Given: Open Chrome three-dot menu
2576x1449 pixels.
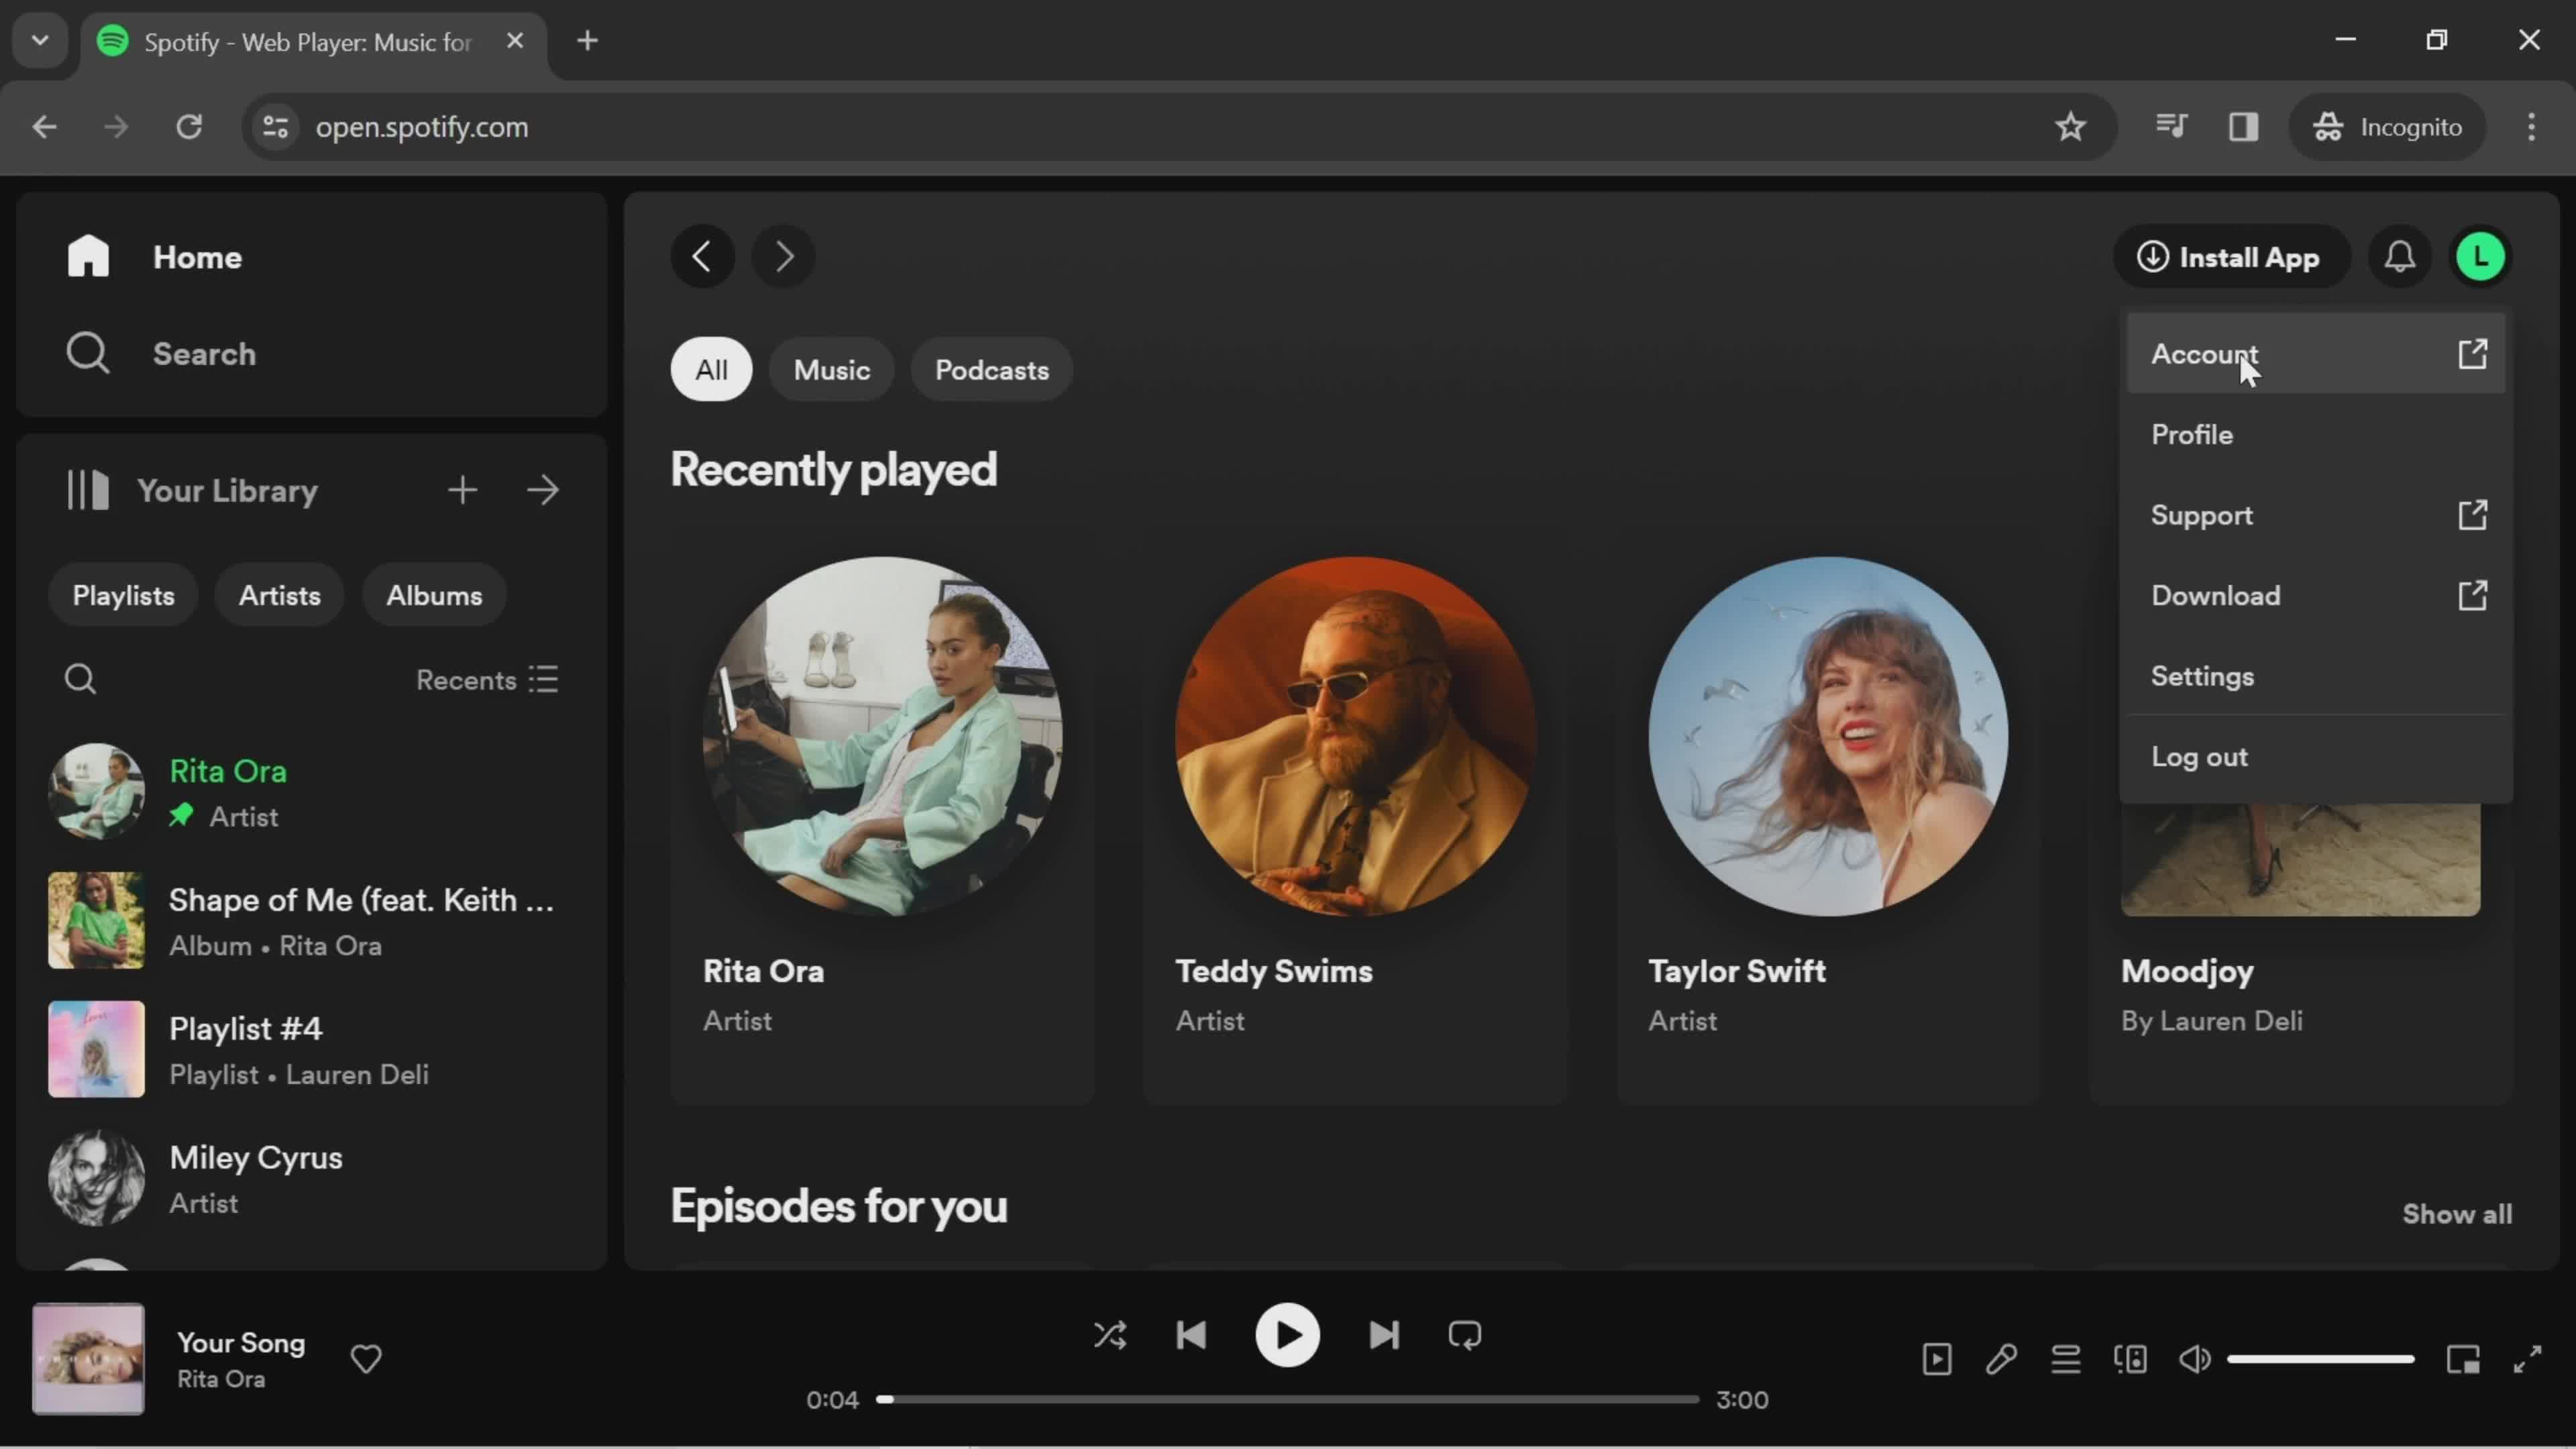Looking at the screenshot, I should tap(2532, 127).
